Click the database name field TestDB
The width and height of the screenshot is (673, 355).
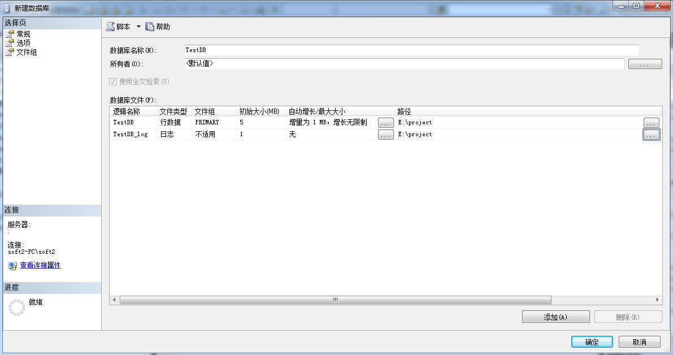pyautogui.click(x=411, y=50)
